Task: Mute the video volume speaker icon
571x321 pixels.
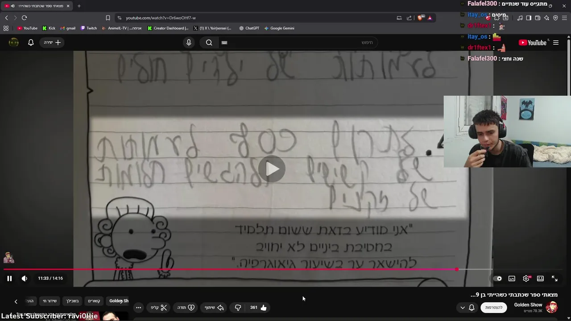Action: point(25,278)
